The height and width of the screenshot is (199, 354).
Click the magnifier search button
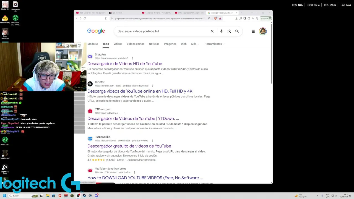click(237, 31)
